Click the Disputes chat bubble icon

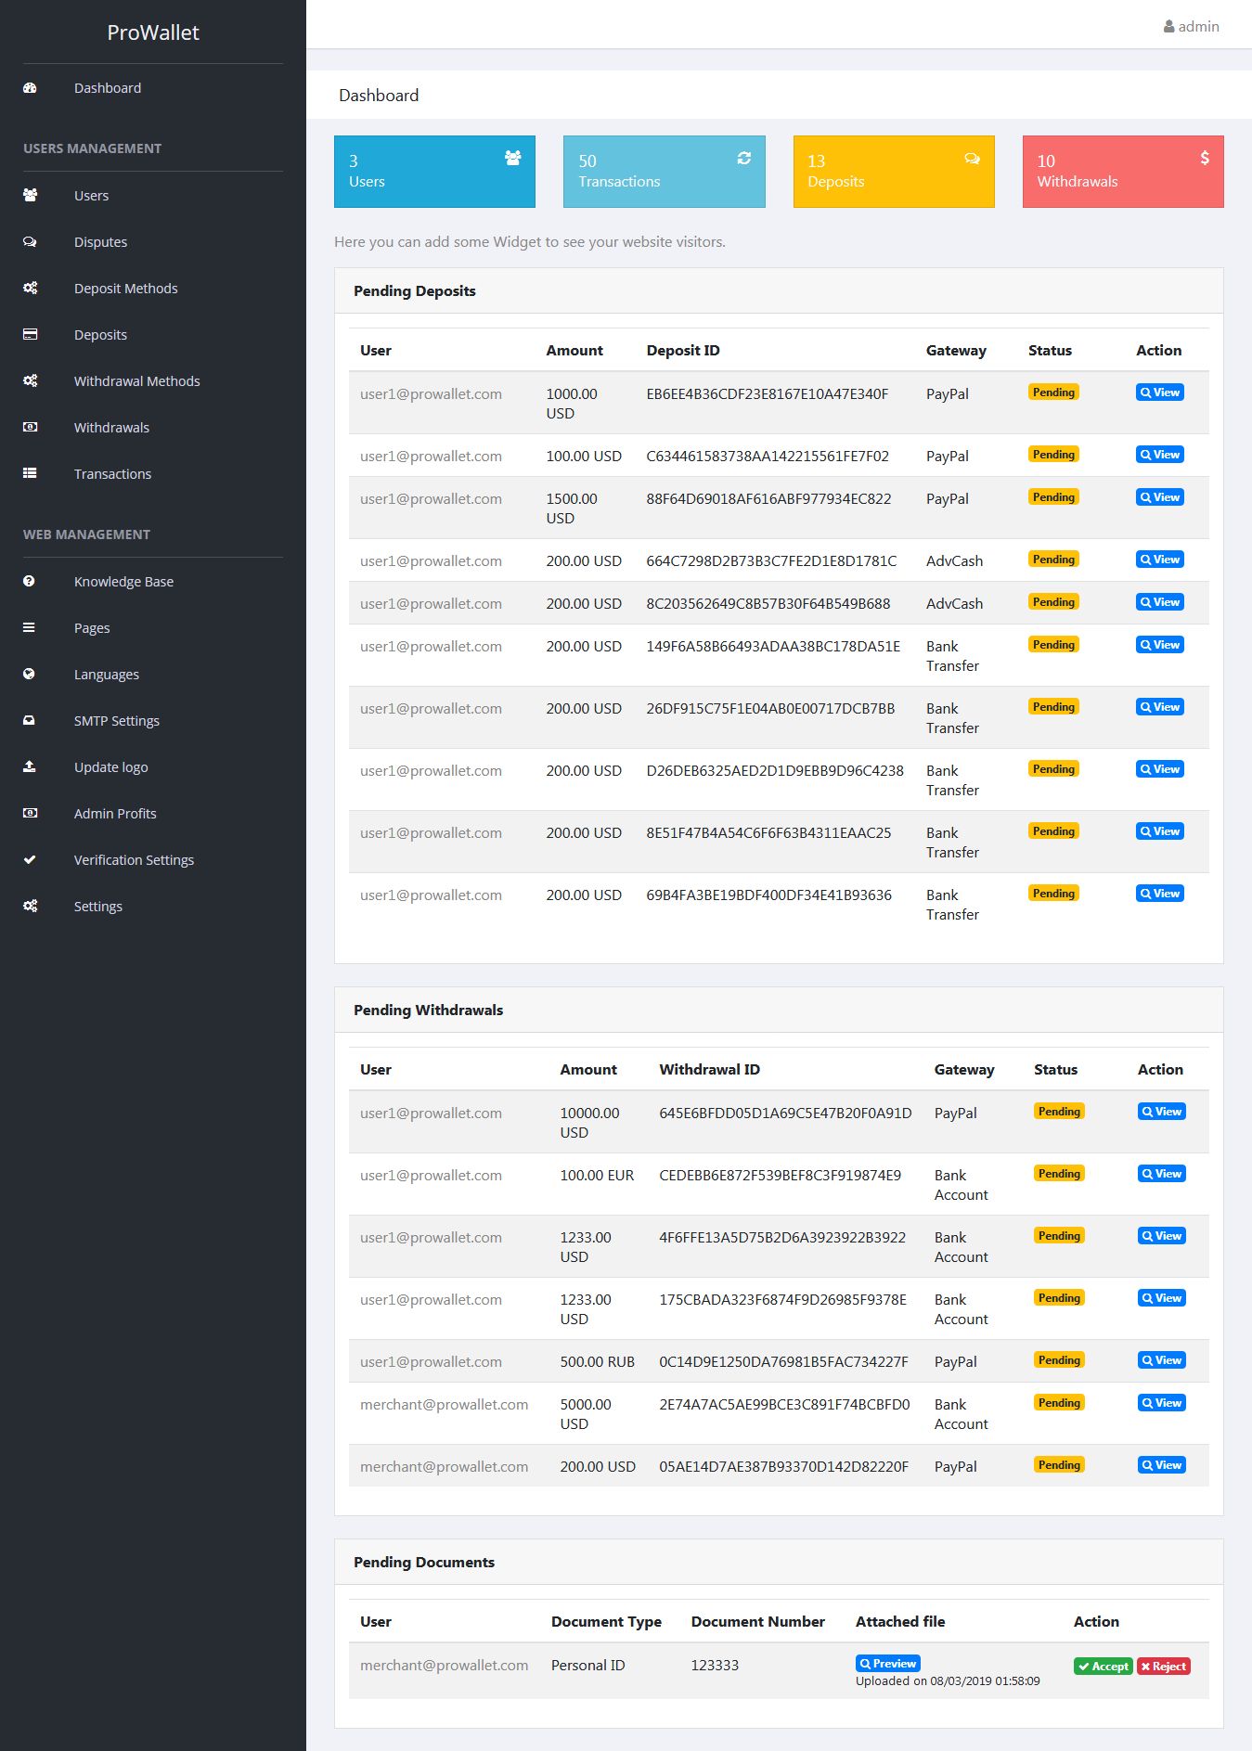pos(30,242)
